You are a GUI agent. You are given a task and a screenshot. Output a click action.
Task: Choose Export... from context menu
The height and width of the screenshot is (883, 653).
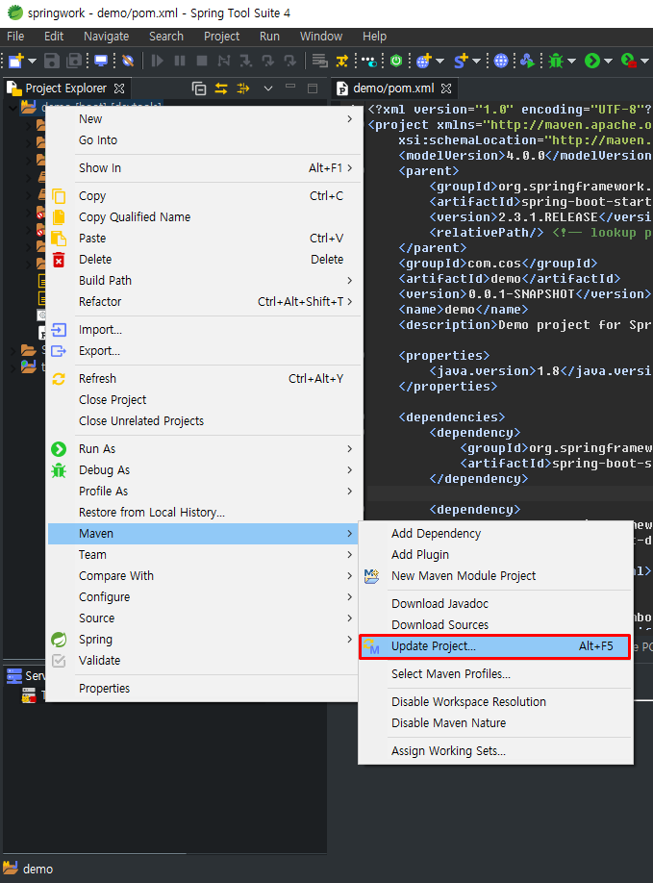tap(204, 351)
